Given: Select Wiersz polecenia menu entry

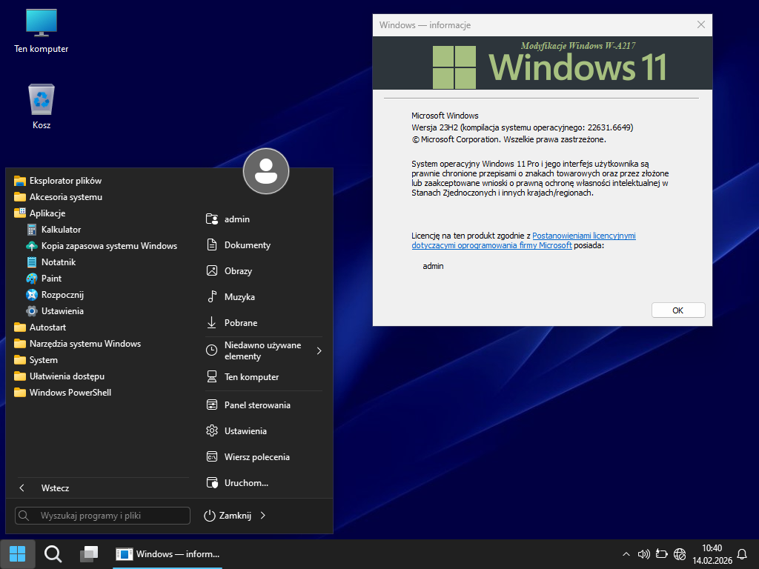Looking at the screenshot, I should (x=256, y=457).
